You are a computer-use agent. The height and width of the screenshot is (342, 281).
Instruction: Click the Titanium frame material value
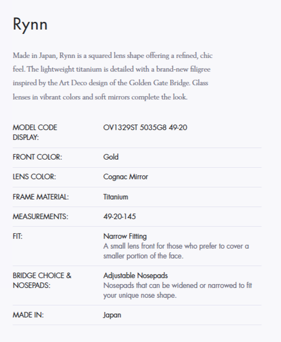pos(116,197)
